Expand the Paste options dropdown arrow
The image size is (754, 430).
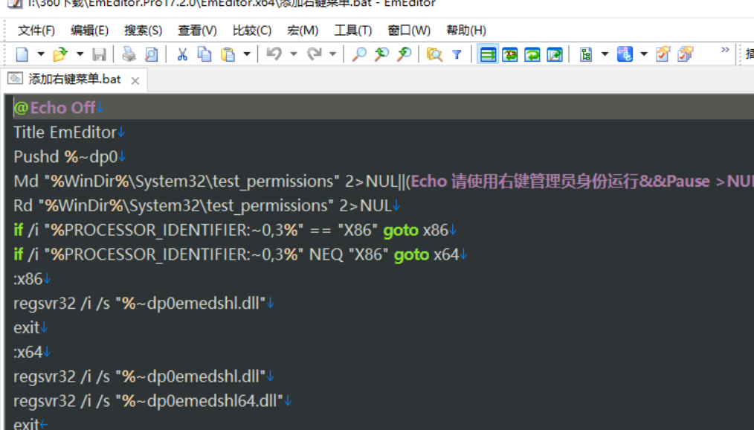[247, 54]
